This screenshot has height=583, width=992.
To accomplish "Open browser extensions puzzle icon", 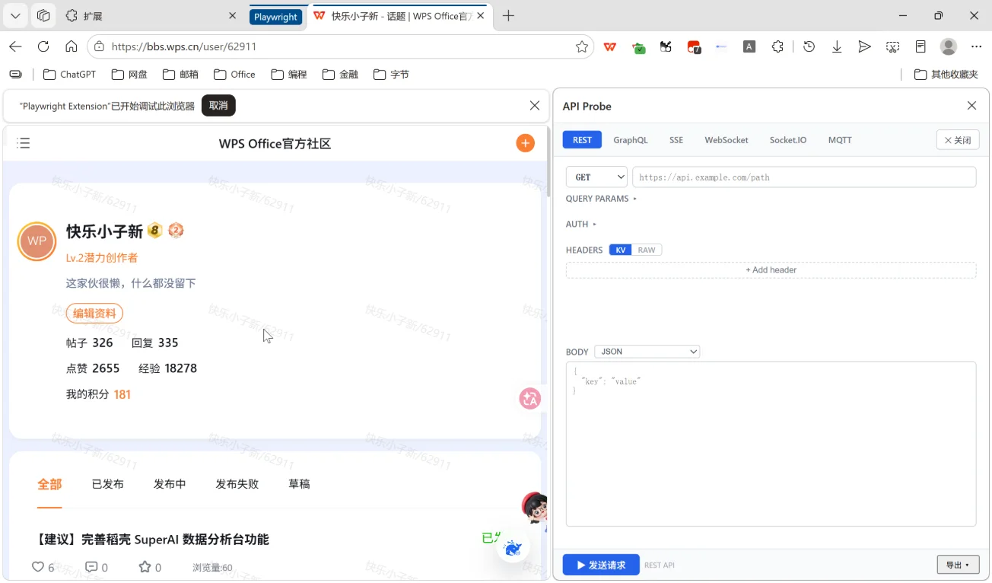I will click(777, 46).
